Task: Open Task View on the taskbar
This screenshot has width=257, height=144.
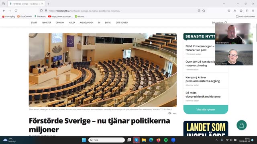Action: tap(129, 140)
